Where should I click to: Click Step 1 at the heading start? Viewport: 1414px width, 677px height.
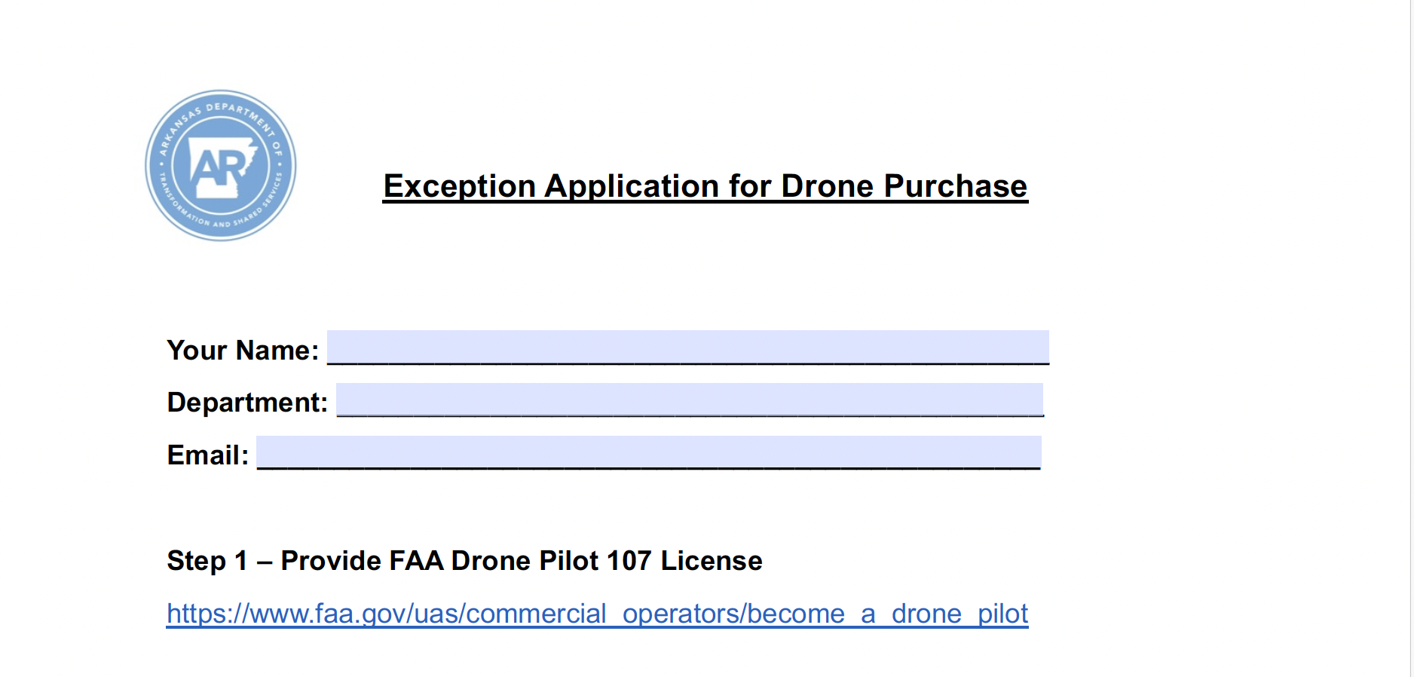click(207, 561)
